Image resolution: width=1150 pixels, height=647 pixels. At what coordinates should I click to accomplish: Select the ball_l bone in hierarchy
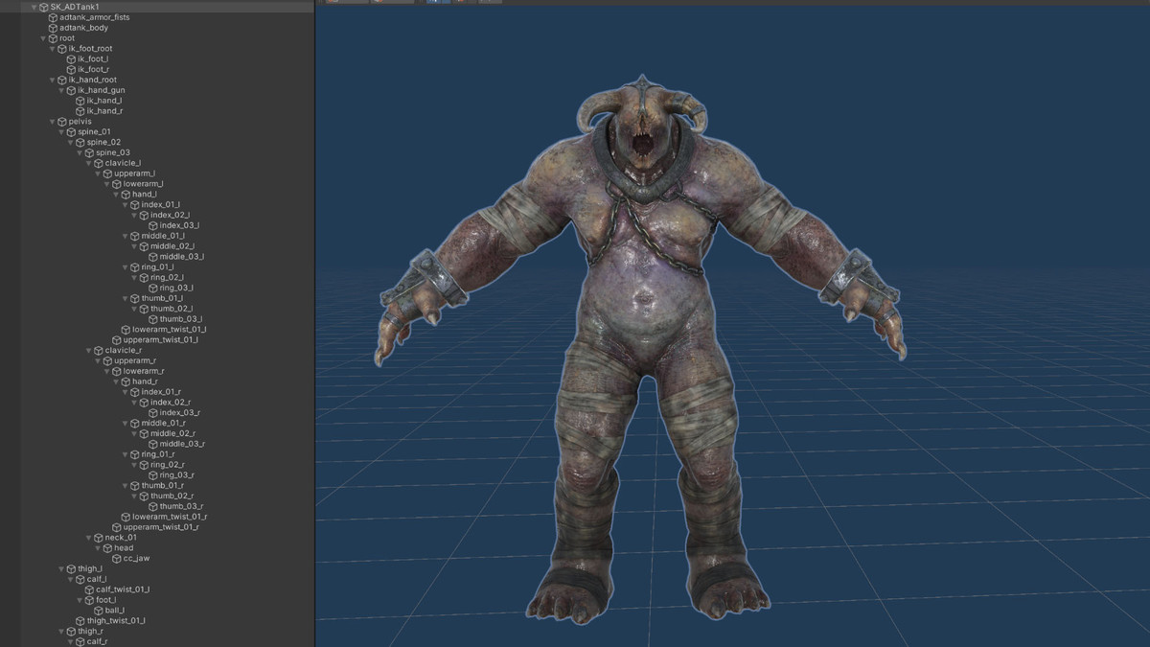click(114, 611)
